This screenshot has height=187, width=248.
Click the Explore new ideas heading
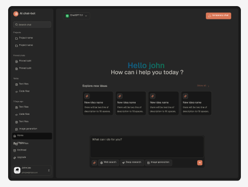(95, 86)
